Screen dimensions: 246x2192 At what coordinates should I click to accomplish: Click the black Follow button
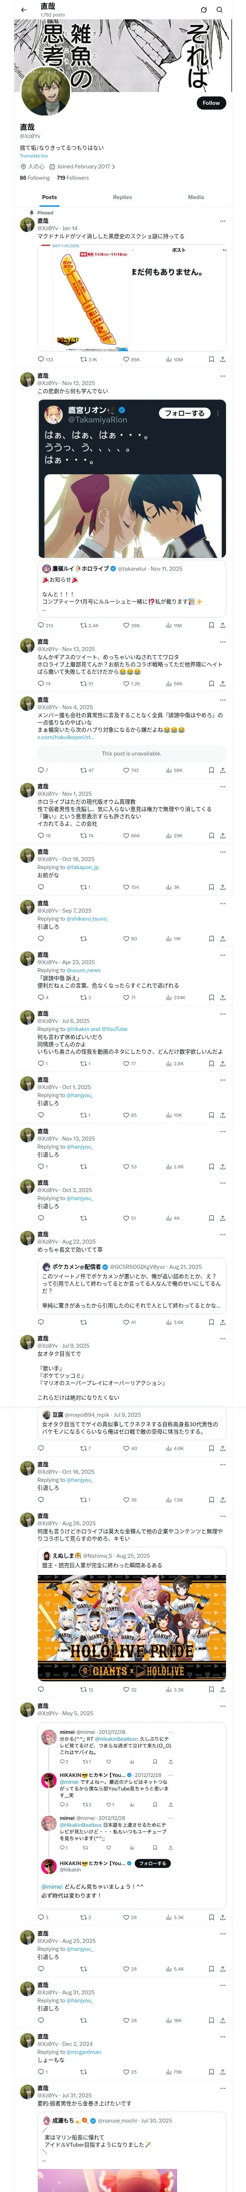[210, 102]
